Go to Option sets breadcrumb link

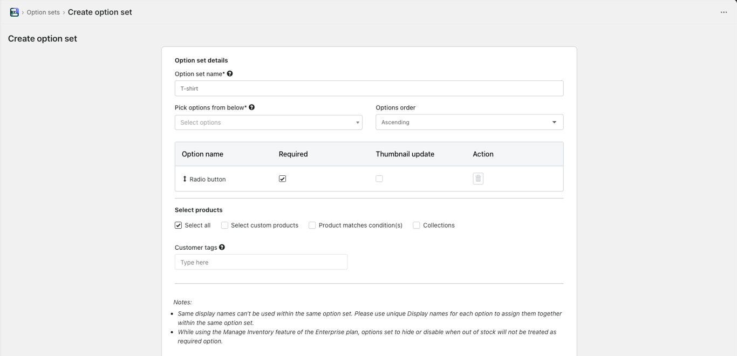pyautogui.click(x=43, y=12)
